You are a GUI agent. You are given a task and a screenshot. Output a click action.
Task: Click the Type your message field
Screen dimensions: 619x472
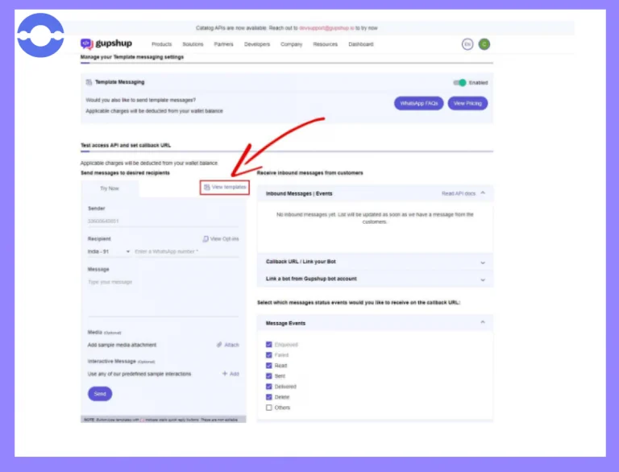[163, 296]
